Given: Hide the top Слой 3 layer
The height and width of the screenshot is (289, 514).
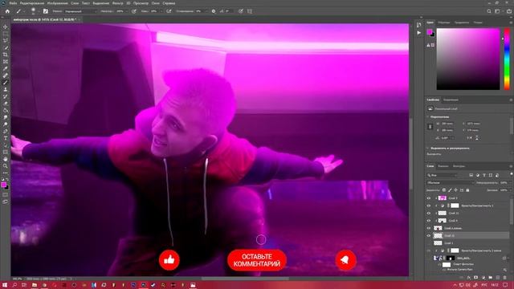Looking at the screenshot, I should tap(429, 198).
